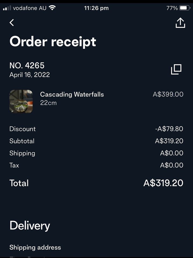Copy order number with duplicate icon
Screen dimensions: 193x258
176,69
